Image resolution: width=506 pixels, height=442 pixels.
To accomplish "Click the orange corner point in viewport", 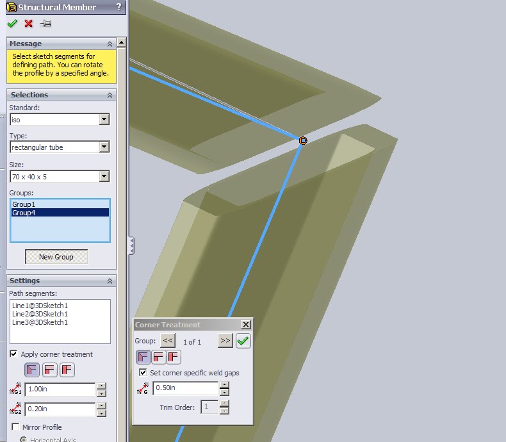I will click(303, 140).
